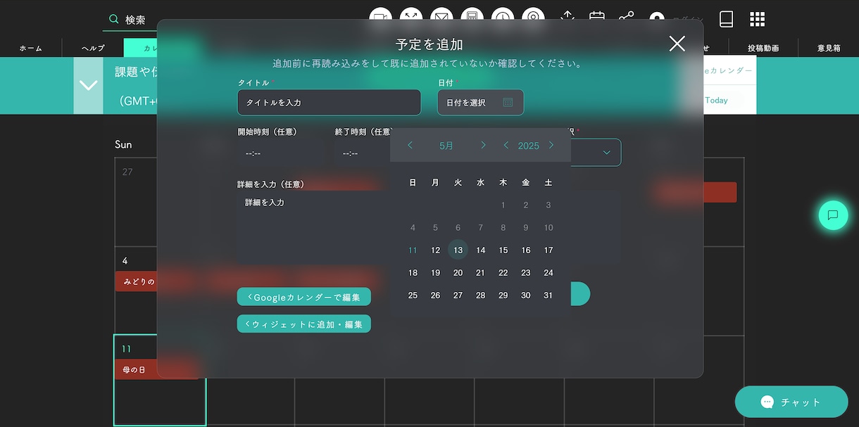Switch to the ヘルプ tab
Viewport: 859px width, 427px height.
[93, 48]
